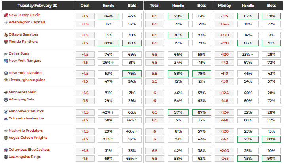This screenshot has height=163, width=284.
Task: Click Devils -1.5 goal spread cell
Action: click(x=85, y=16)
